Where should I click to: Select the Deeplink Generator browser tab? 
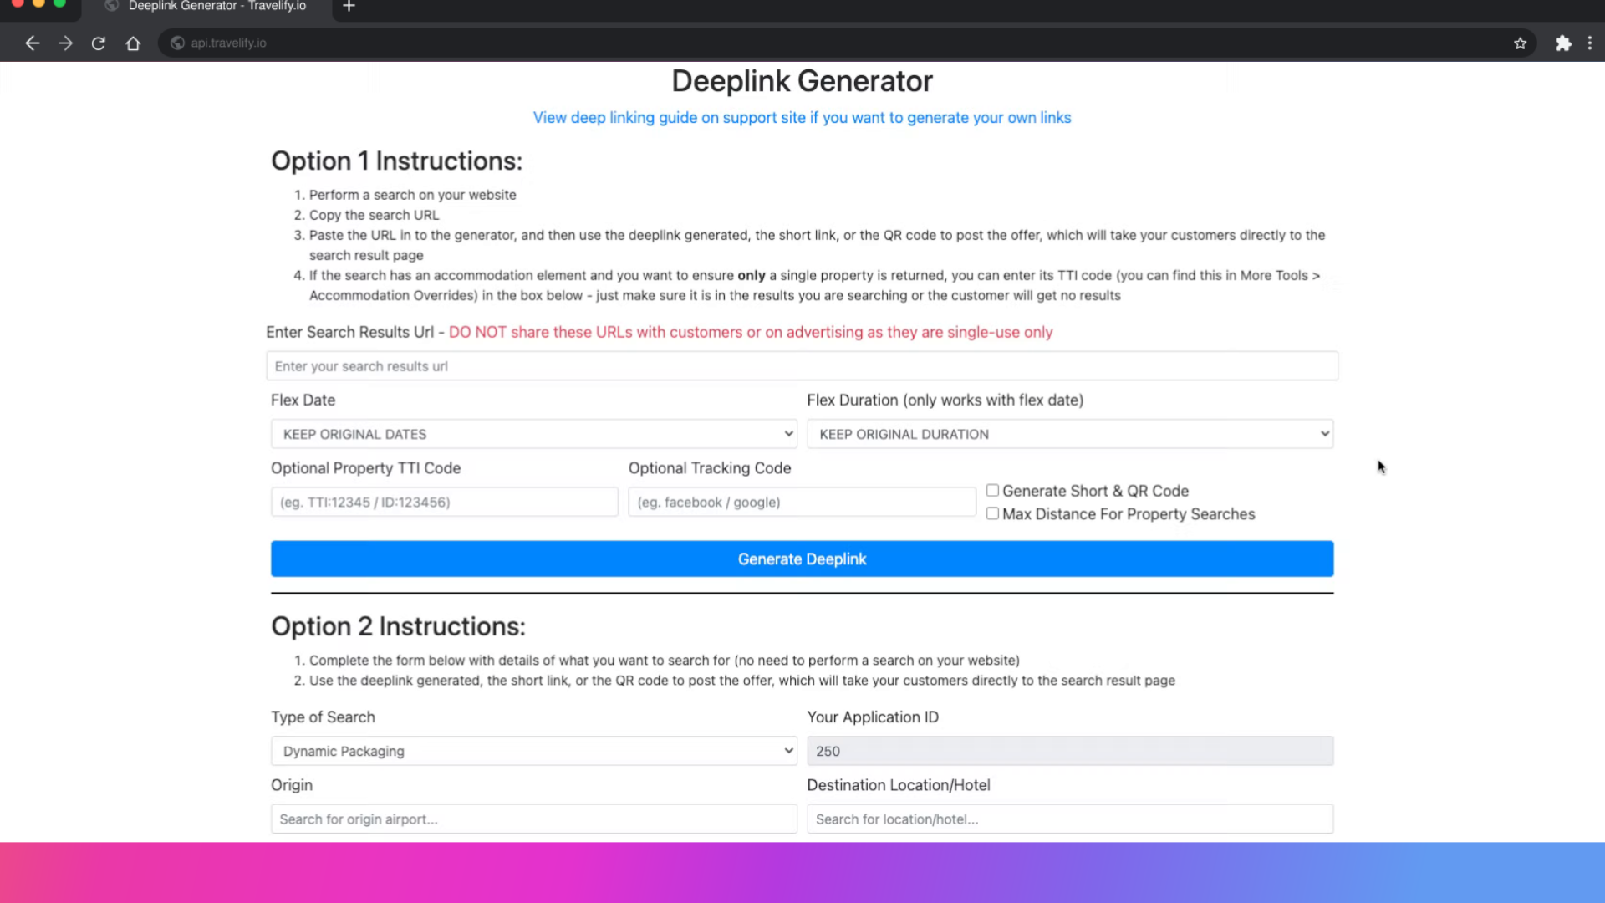[209, 7]
